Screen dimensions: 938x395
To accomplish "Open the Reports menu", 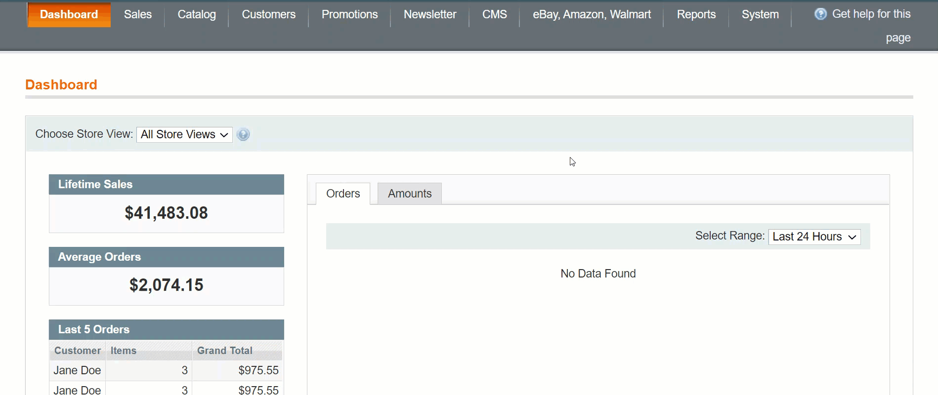I will pyautogui.click(x=696, y=14).
